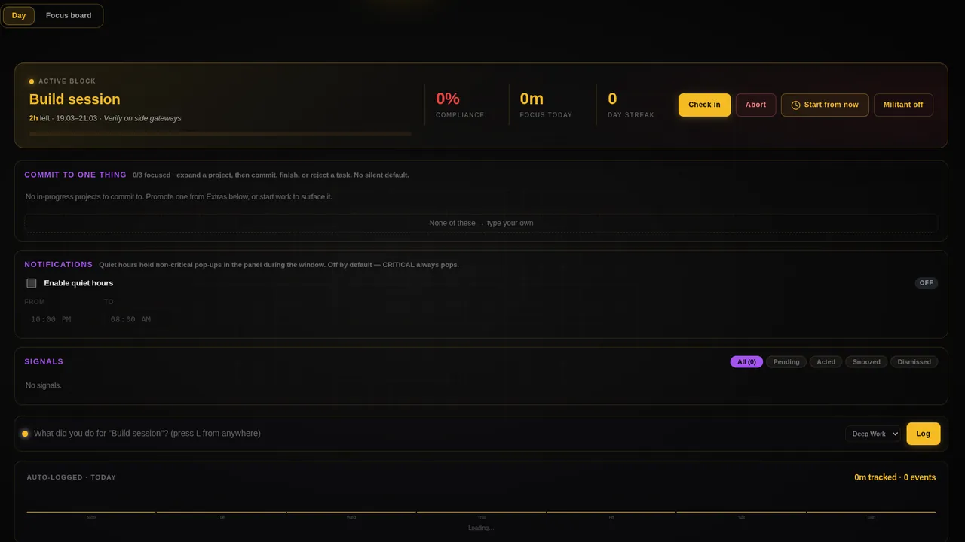Click the 0% compliance stat

pyautogui.click(x=460, y=105)
